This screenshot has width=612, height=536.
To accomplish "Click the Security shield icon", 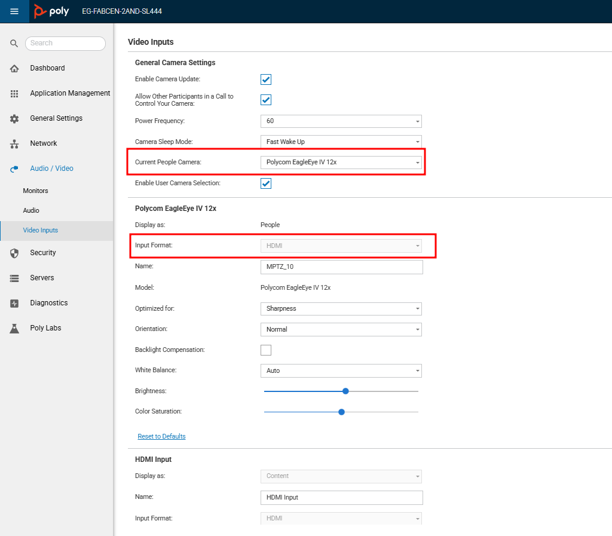I will [14, 253].
